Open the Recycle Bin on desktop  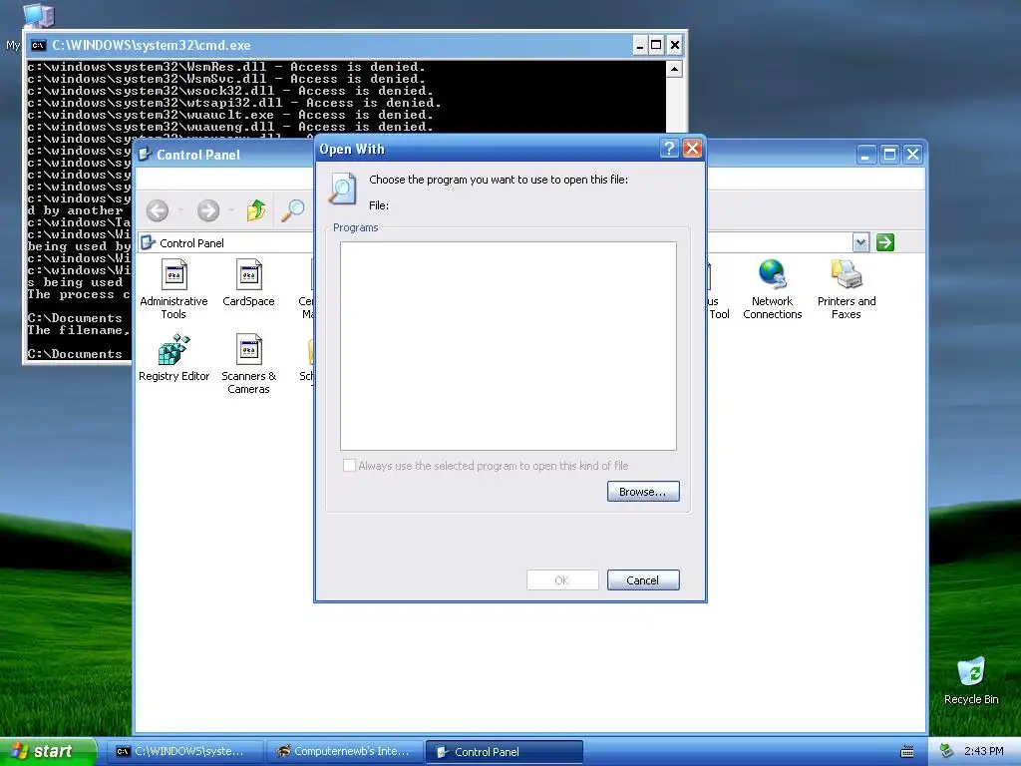coord(971,680)
